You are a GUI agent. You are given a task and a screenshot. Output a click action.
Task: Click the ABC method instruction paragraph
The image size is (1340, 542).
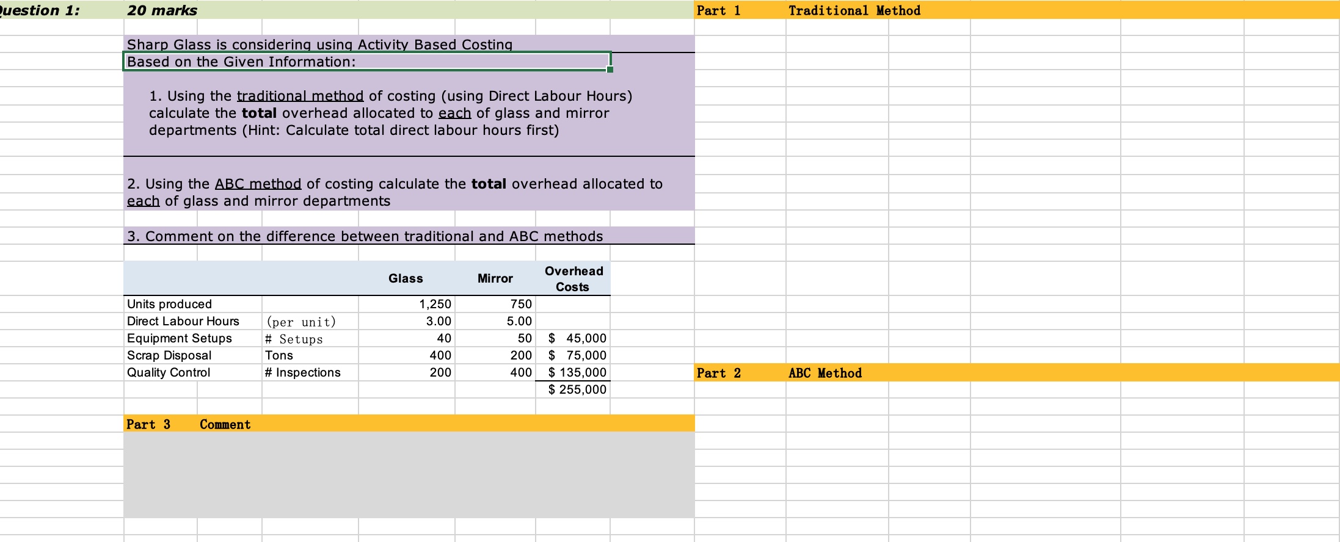click(x=395, y=192)
